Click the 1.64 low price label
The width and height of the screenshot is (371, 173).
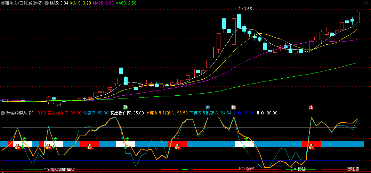click(56, 104)
